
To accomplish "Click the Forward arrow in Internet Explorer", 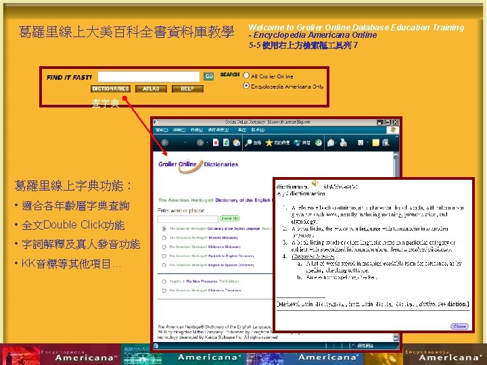I will point(200,143).
